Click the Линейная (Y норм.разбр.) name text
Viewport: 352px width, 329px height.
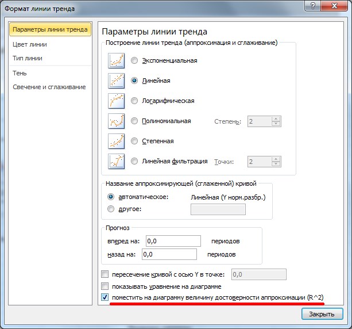(228, 197)
